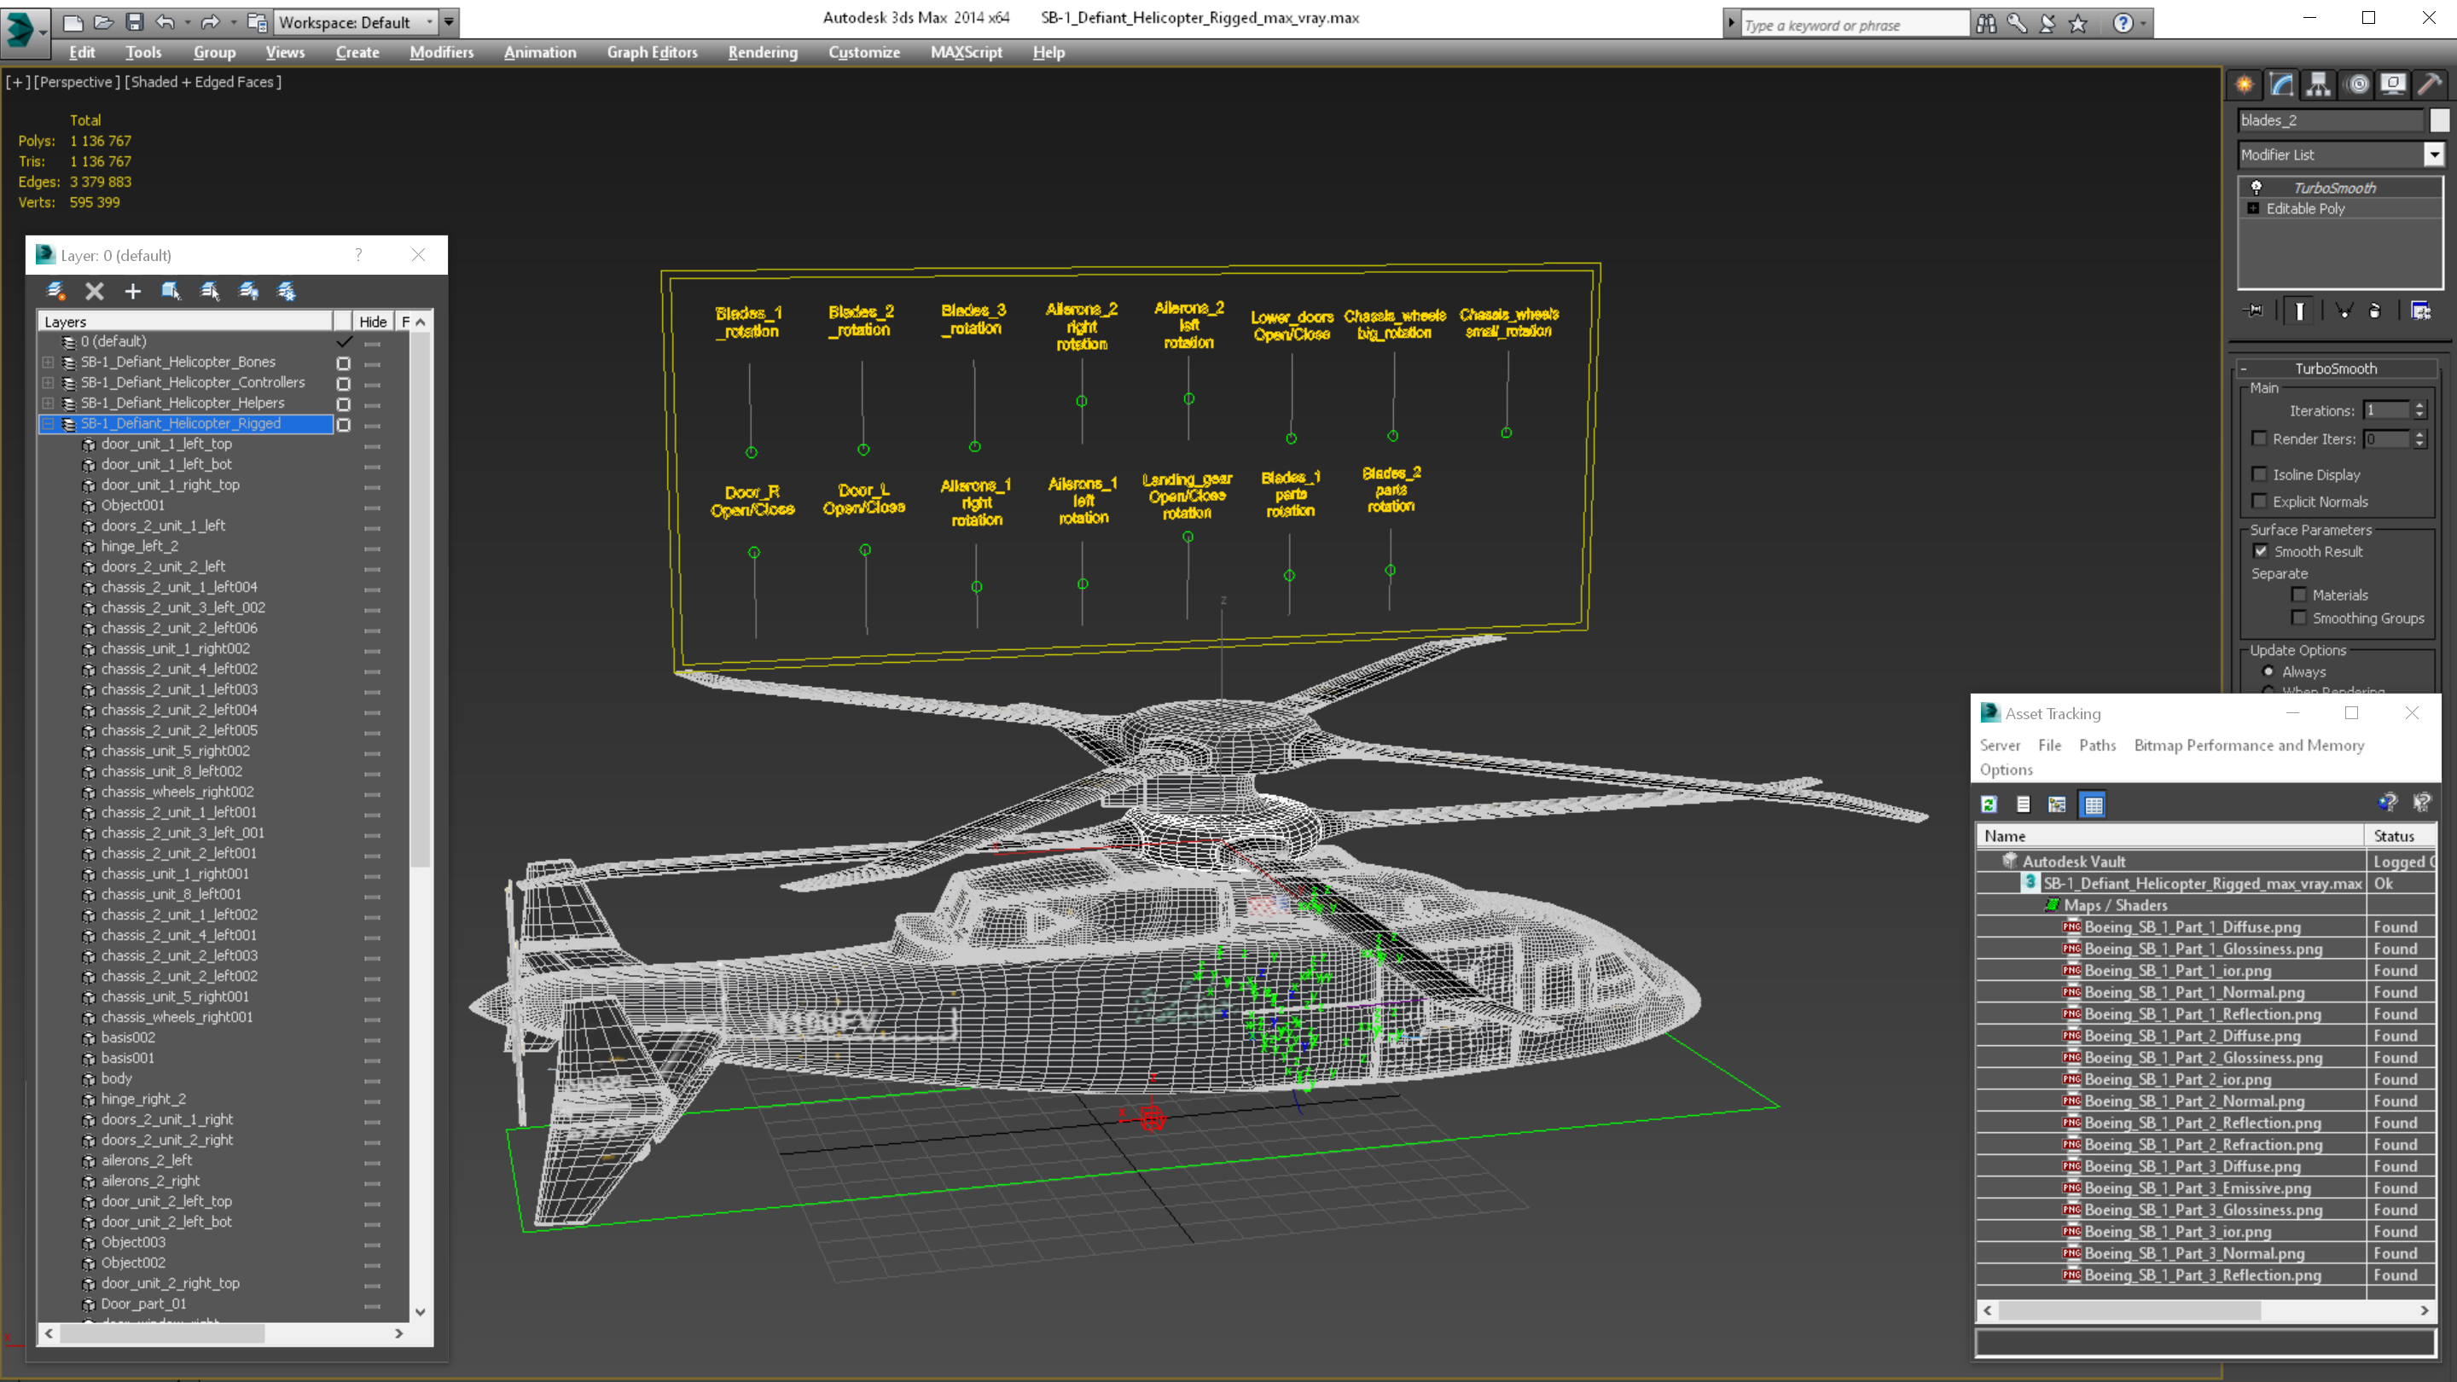The height and width of the screenshot is (1382, 2457).
Task: Expand Editable Poly sub-objects in stack
Action: point(2254,208)
